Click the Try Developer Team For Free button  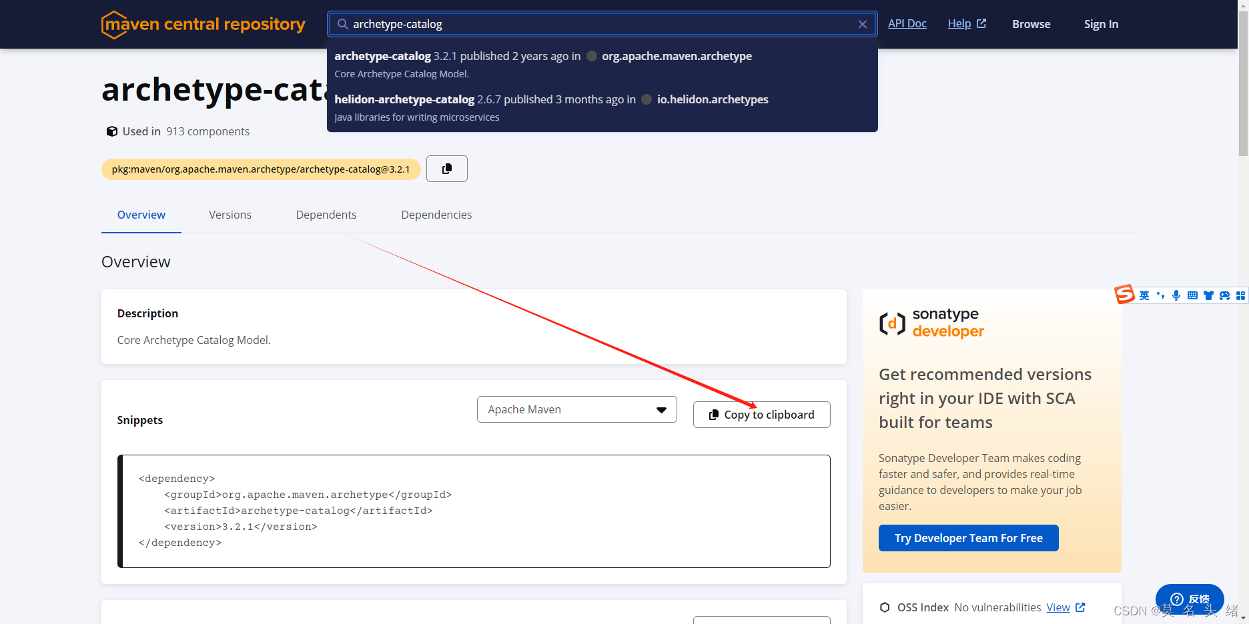[x=968, y=537]
